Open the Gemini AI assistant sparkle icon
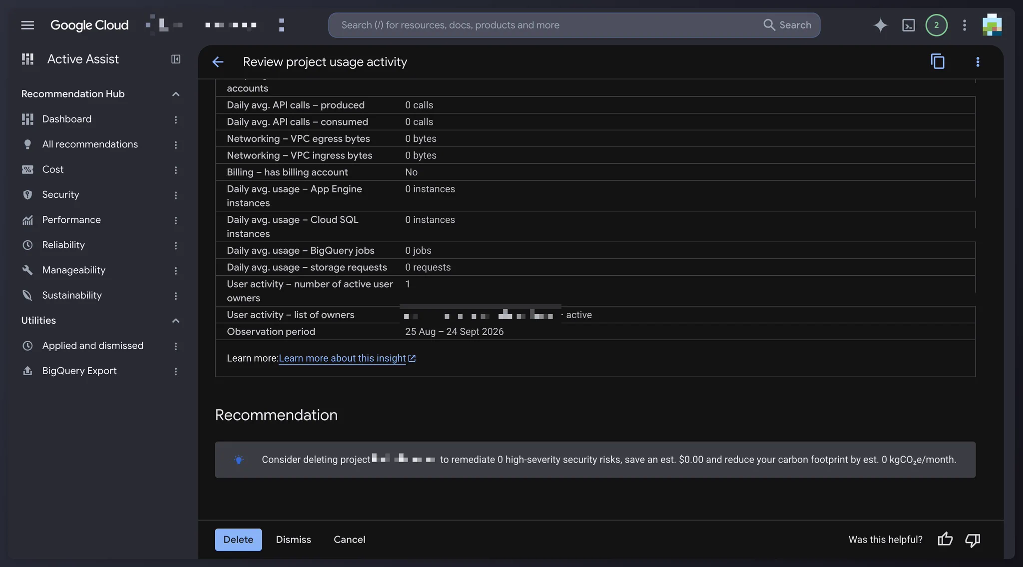 point(880,25)
